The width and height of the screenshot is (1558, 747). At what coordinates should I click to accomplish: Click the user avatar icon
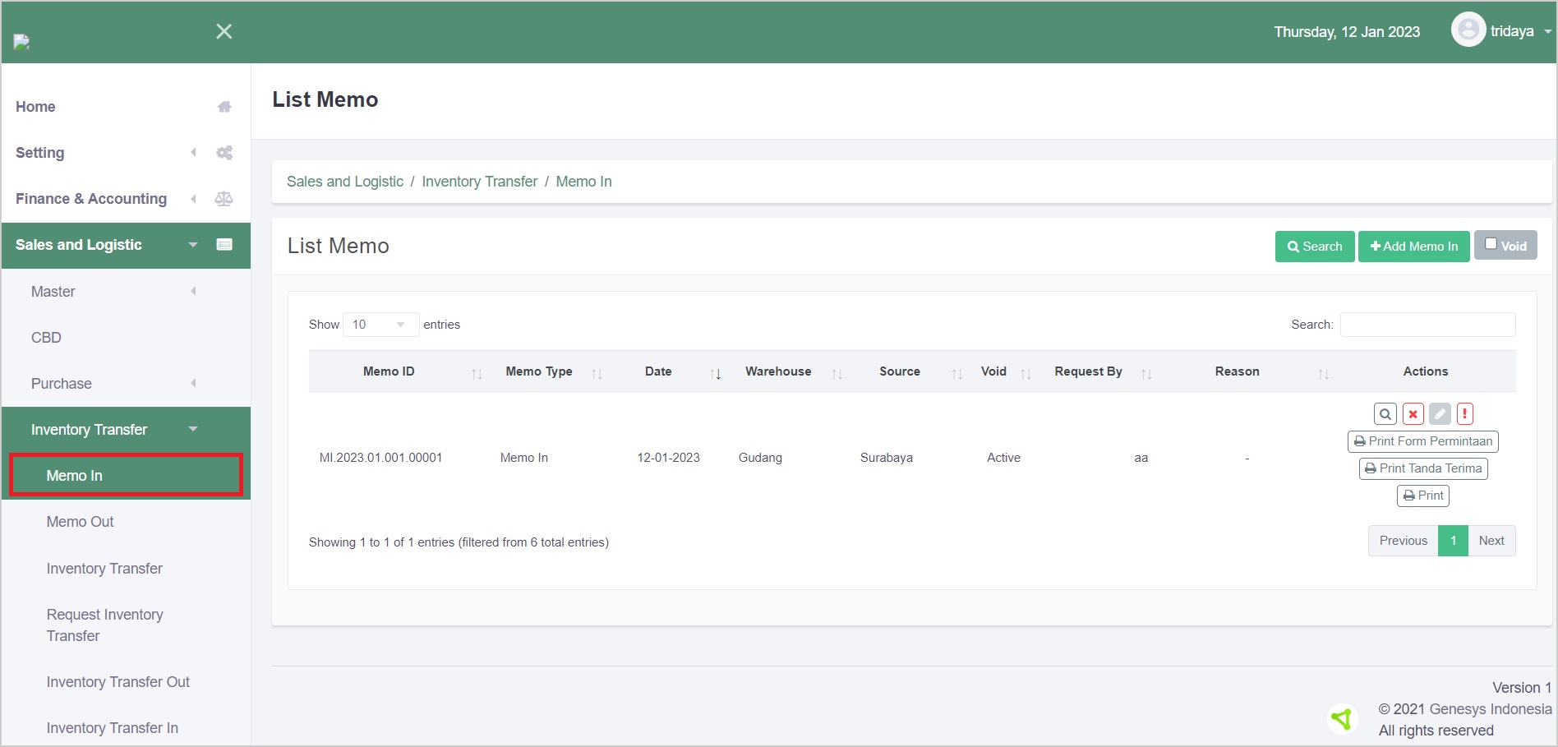click(x=1468, y=30)
